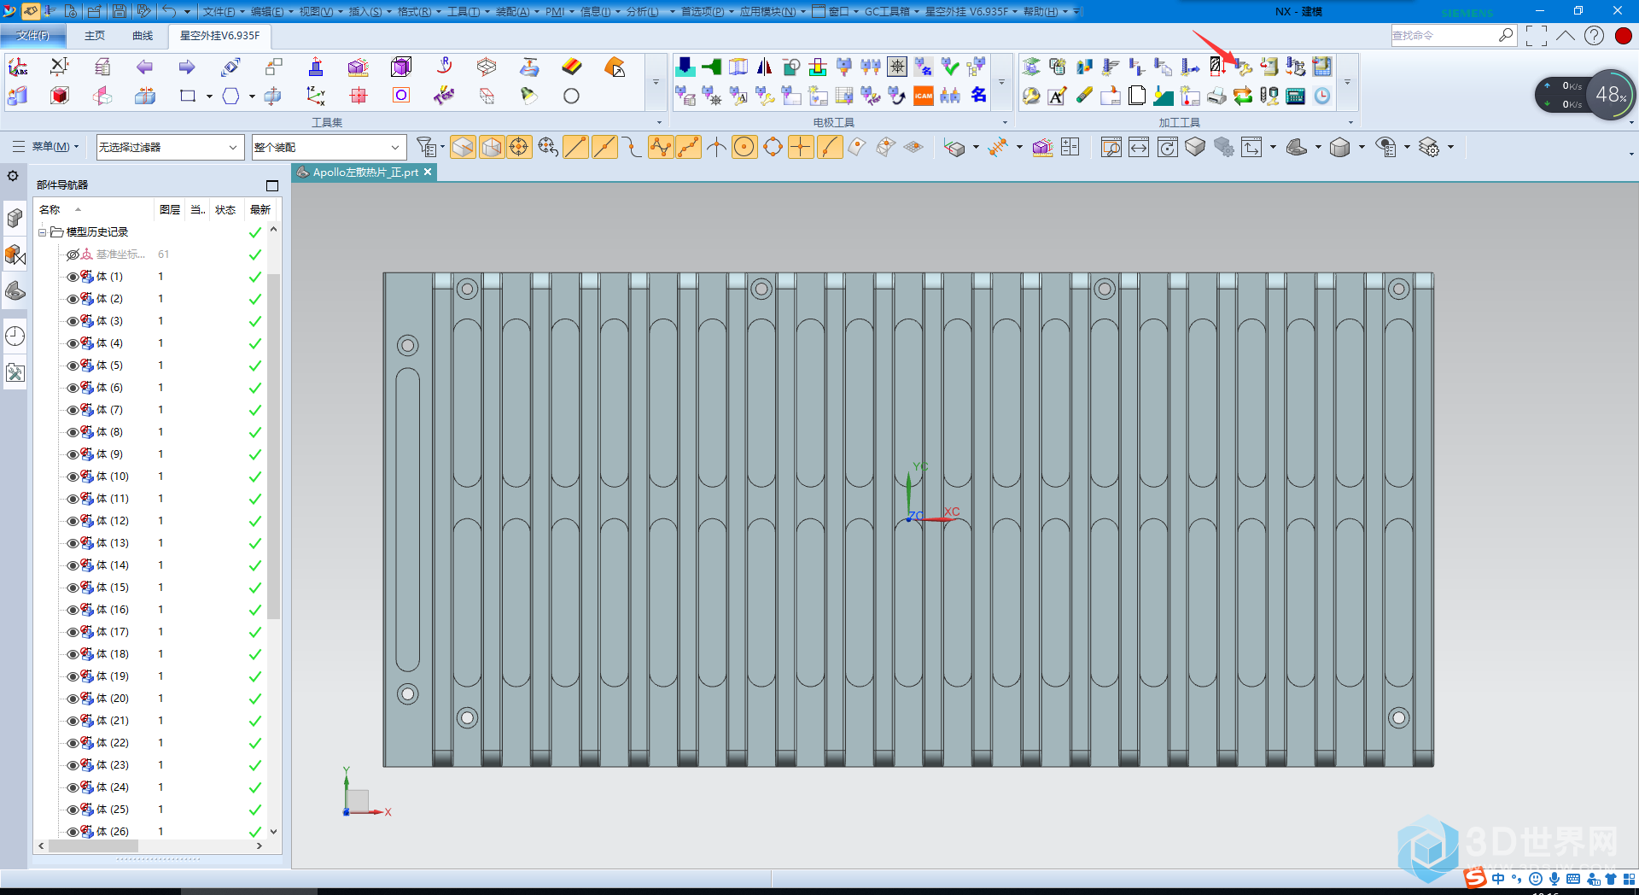
Task: Click the clock icon in machining tools
Action: [1322, 96]
